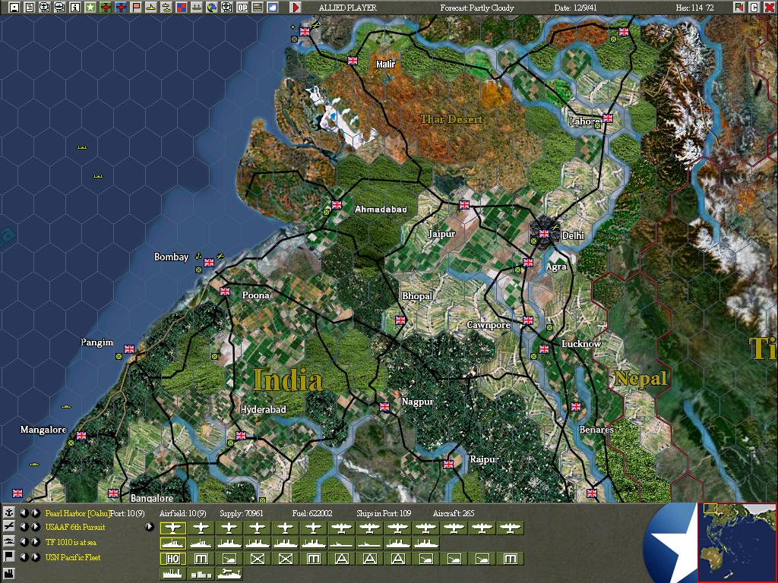This screenshot has width=778, height=583.
Task: Click the 'C' icon at top right
Action: (754, 8)
